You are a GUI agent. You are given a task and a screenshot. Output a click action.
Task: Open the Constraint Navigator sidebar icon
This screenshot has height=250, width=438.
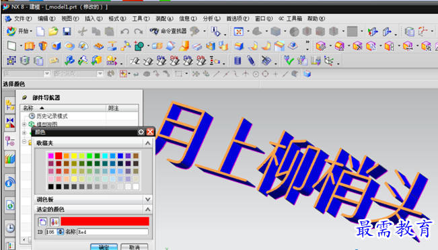point(10,123)
